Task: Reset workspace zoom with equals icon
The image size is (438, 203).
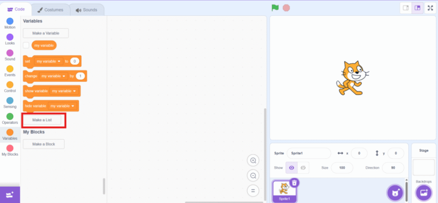Action: [x=253, y=190]
